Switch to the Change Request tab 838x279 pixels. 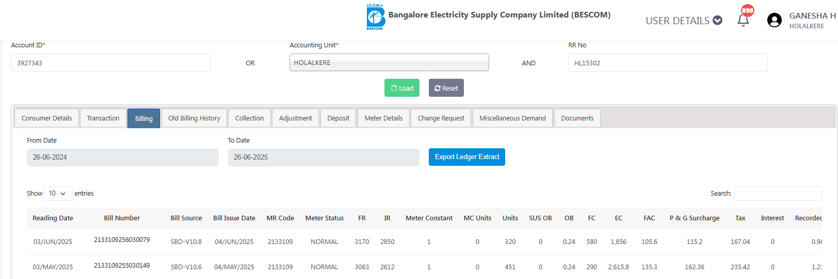pos(441,118)
